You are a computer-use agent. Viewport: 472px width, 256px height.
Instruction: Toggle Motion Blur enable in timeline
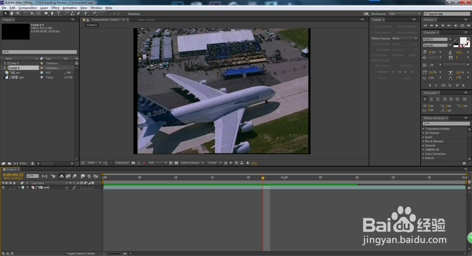click(x=75, y=176)
